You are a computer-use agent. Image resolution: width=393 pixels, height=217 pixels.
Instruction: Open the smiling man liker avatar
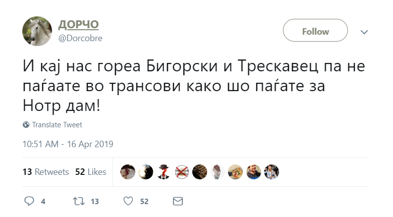[253, 172]
